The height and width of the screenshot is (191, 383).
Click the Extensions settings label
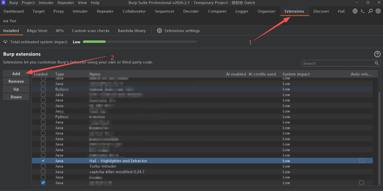182,31
